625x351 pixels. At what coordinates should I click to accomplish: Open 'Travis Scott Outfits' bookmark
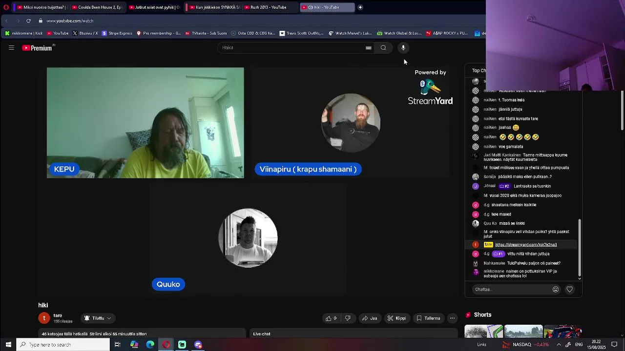coord(302,34)
